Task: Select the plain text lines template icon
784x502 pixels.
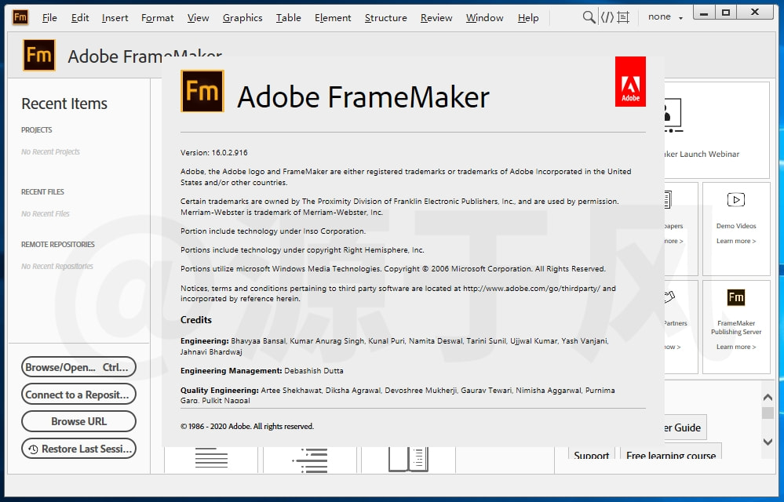Action: (x=211, y=459)
